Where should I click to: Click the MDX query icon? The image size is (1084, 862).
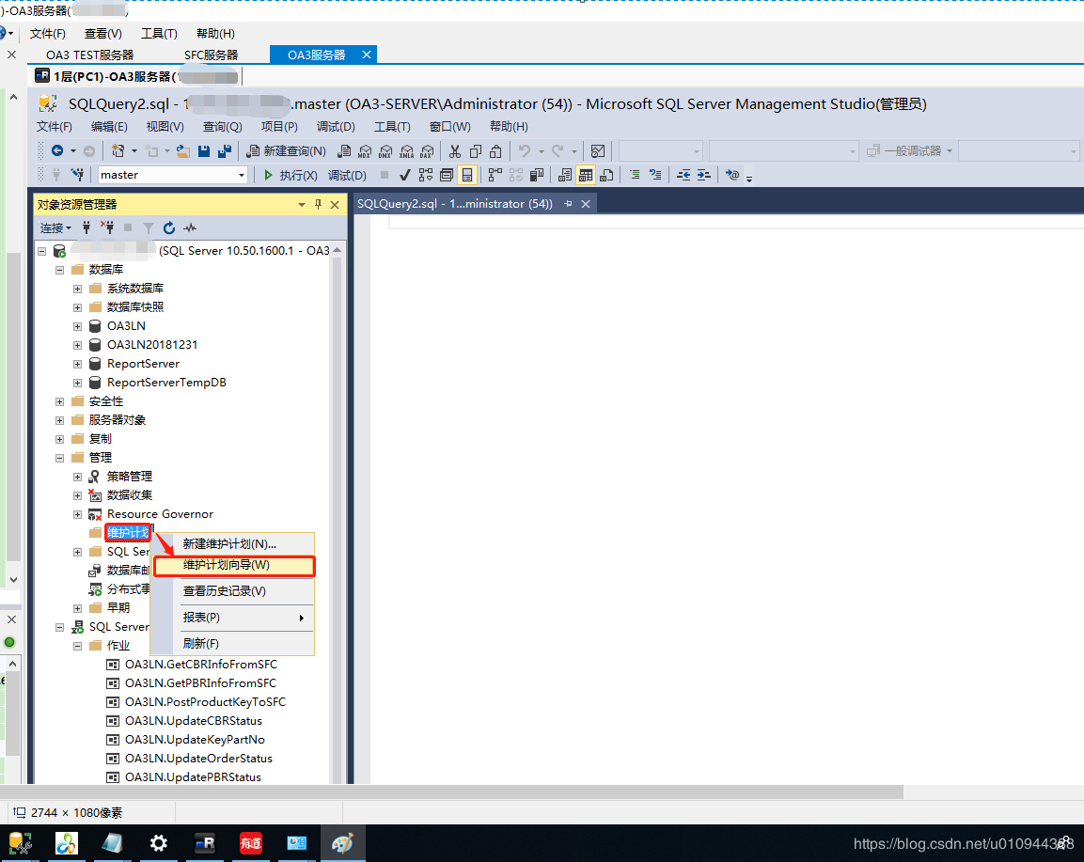365,150
